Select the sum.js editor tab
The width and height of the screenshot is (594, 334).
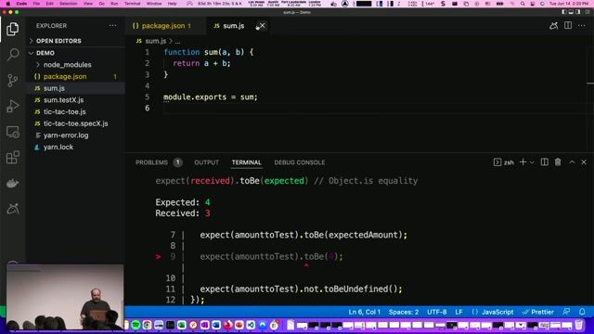click(x=233, y=26)
